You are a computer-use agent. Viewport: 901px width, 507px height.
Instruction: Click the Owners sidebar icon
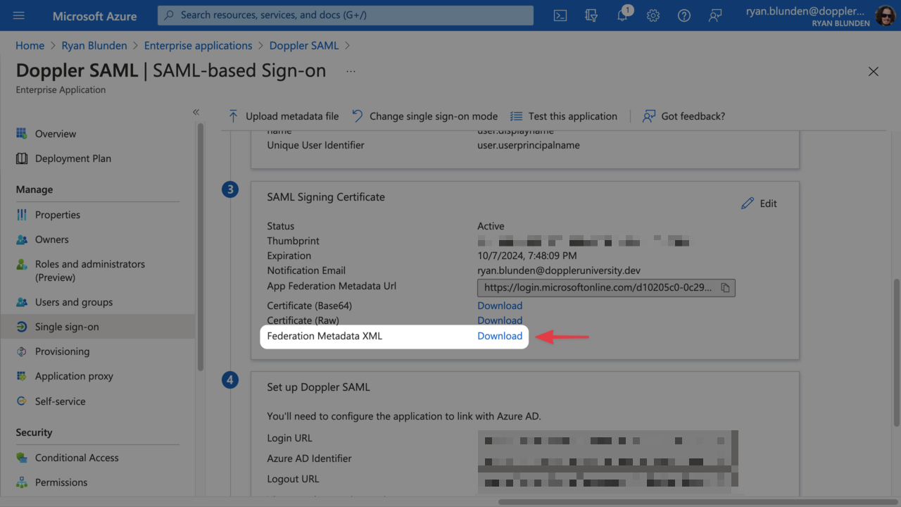22,239
